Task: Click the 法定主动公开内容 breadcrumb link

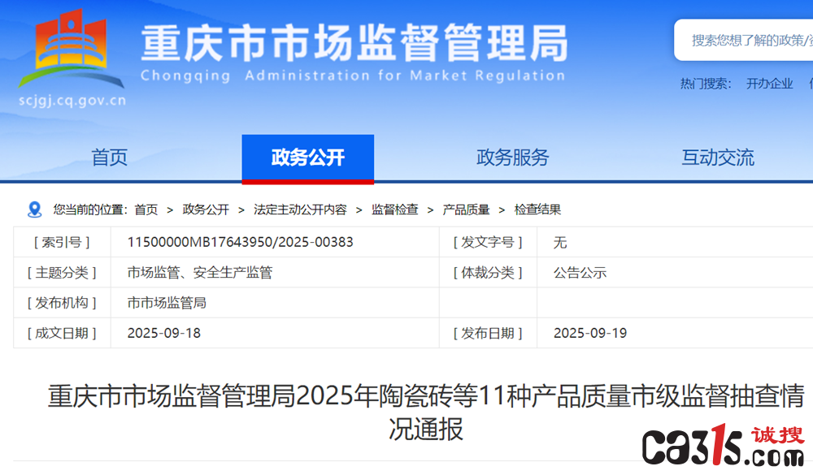Action: [300, 209]
